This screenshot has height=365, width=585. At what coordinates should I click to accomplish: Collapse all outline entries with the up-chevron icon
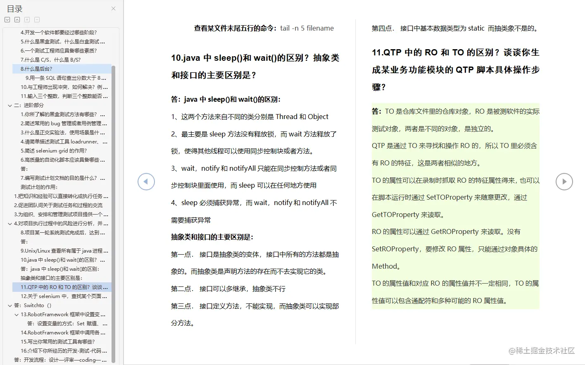click(x=17, y=19)
